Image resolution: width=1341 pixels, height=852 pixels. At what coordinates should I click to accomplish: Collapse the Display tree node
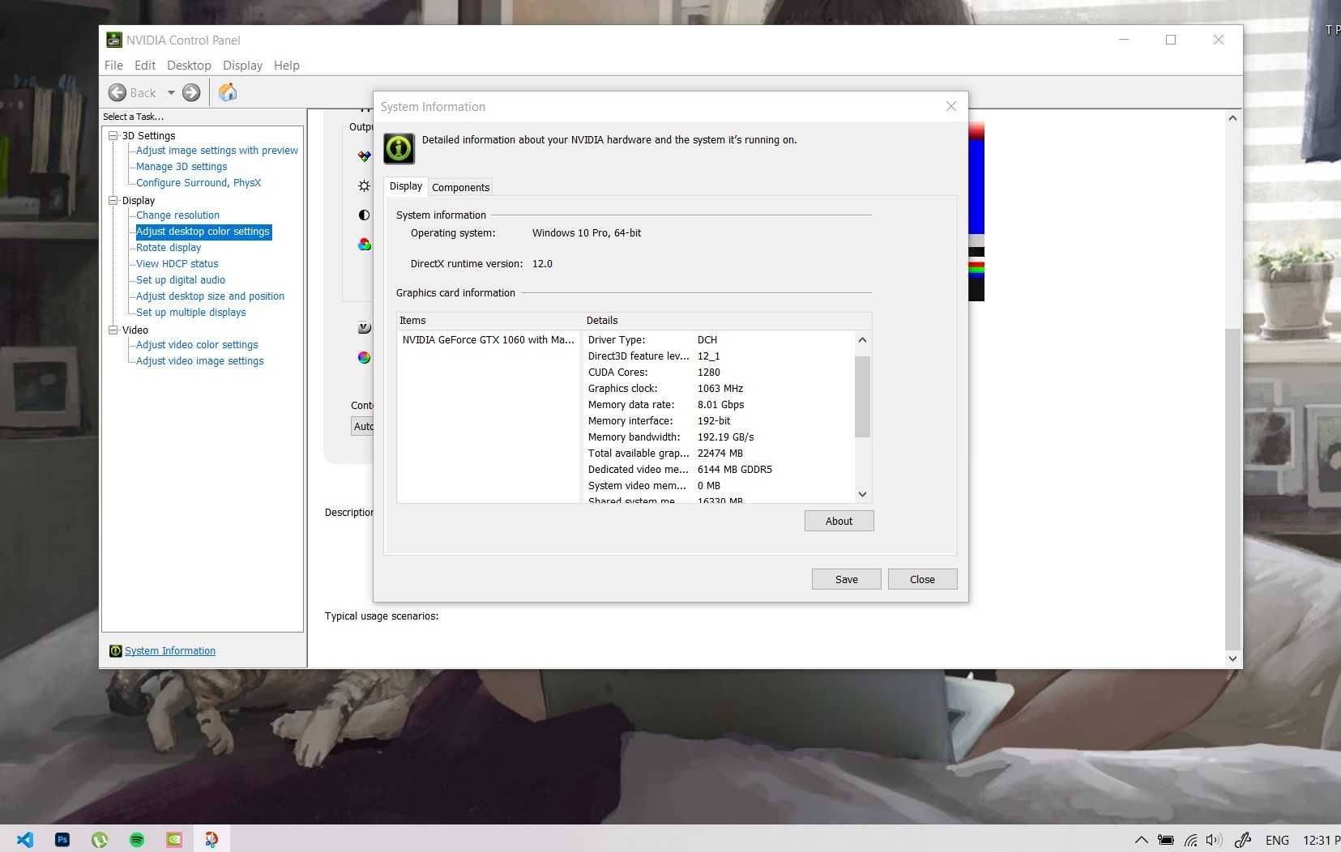click(x=113, y=201)
